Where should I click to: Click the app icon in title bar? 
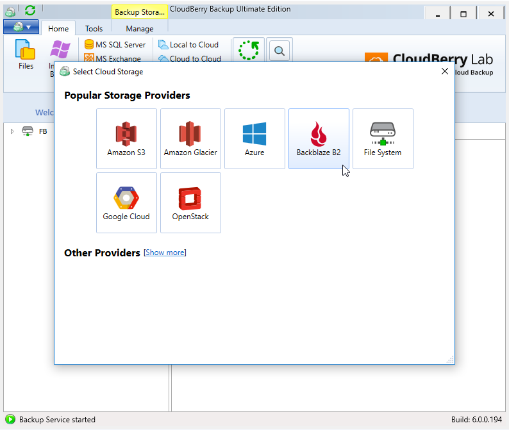click(x=10, y=12)
